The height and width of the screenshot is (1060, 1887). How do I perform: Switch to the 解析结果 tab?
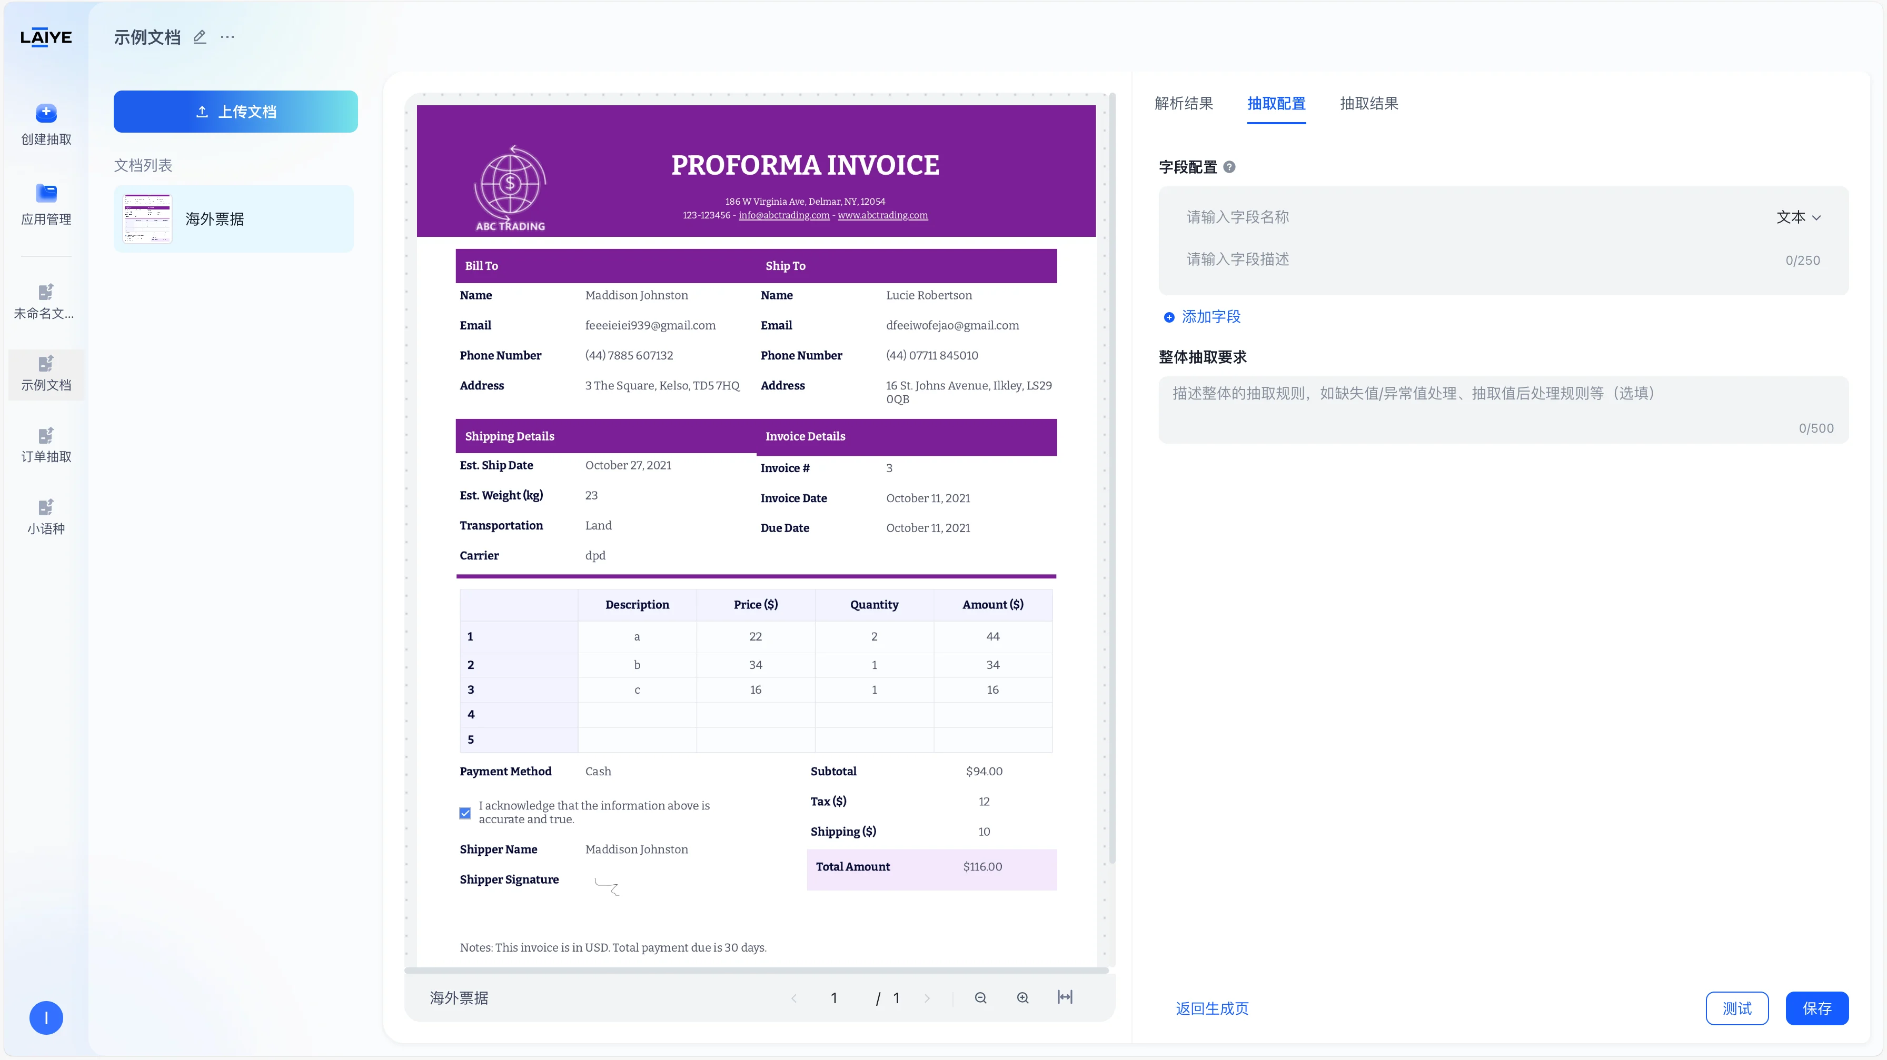(1184, 103)
